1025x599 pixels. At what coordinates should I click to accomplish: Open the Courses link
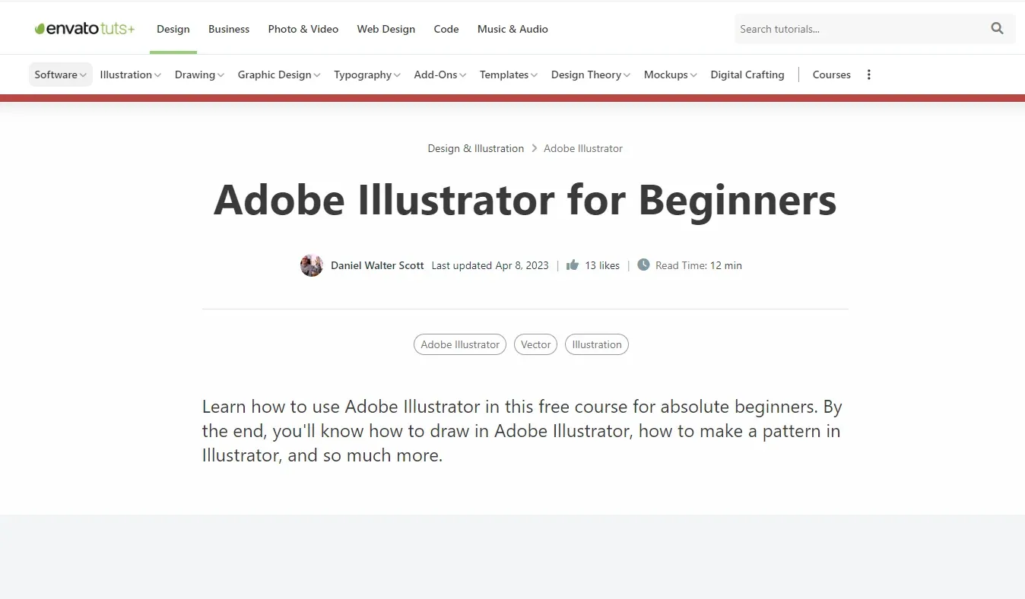(832, 74)
